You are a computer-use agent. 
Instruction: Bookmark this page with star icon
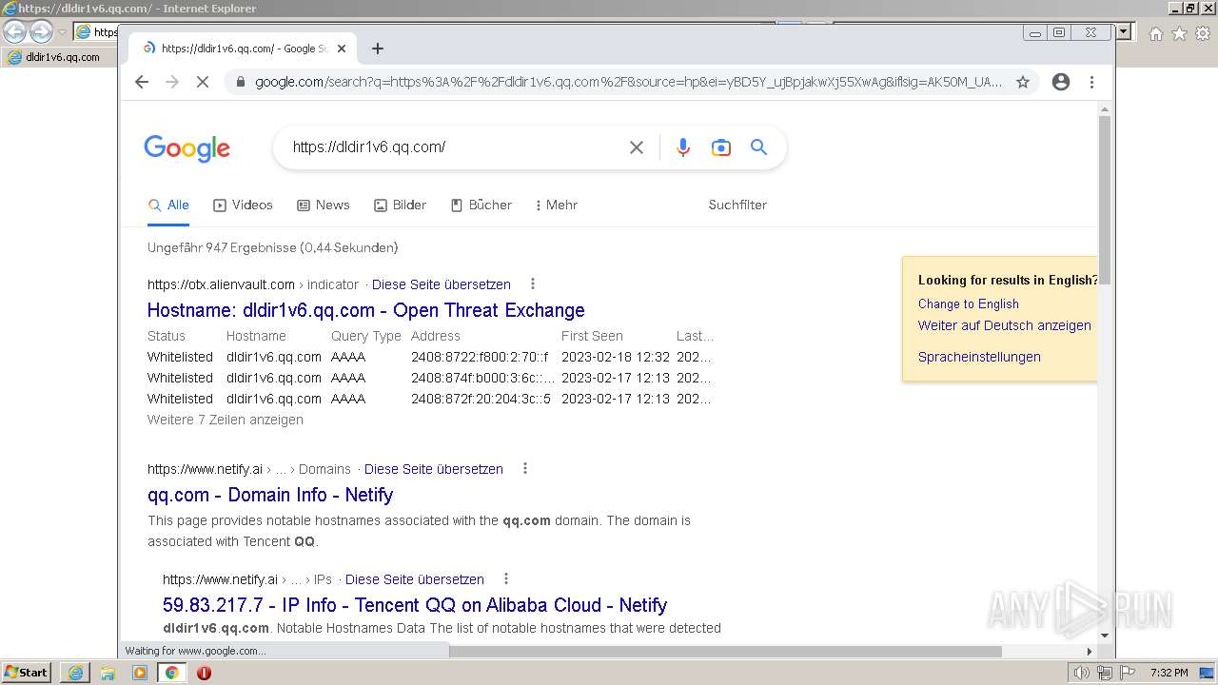click(x=1023, y=82)
